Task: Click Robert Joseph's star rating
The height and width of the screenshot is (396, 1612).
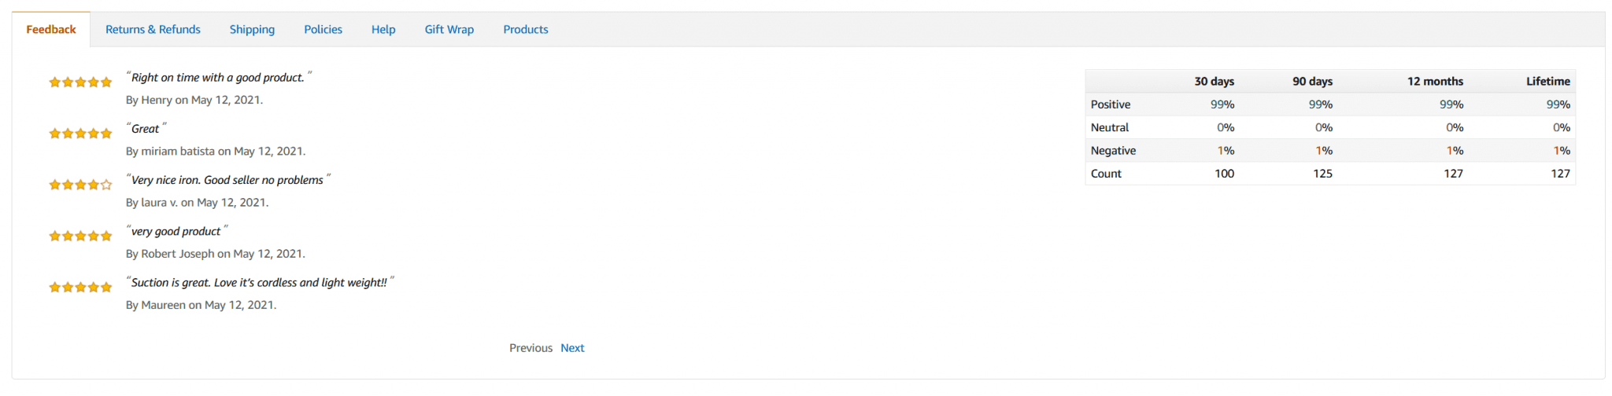Action: click(80, 236)
